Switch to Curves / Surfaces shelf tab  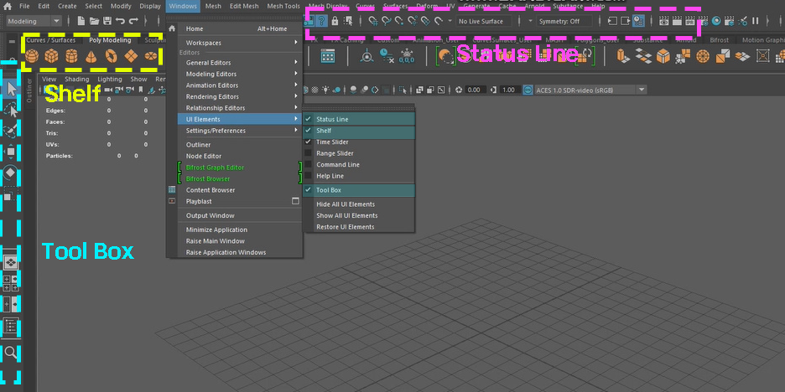(51, 40)
